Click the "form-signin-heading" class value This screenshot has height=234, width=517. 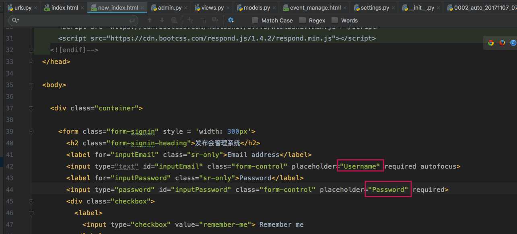(x=149, y=143)
